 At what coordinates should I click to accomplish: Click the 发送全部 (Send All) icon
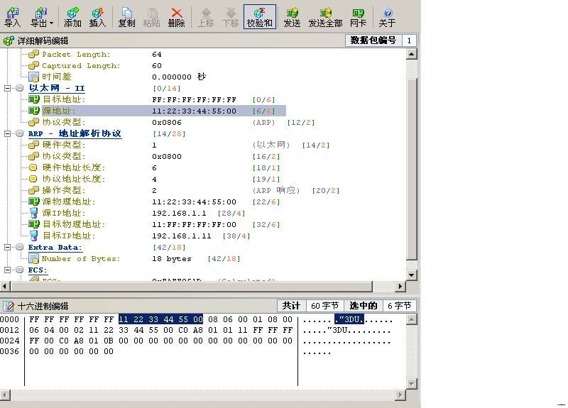coord(325,16)
